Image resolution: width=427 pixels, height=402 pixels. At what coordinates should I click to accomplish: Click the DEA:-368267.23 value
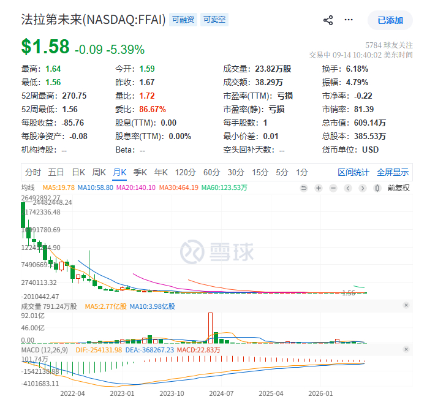tap(149, 350)
